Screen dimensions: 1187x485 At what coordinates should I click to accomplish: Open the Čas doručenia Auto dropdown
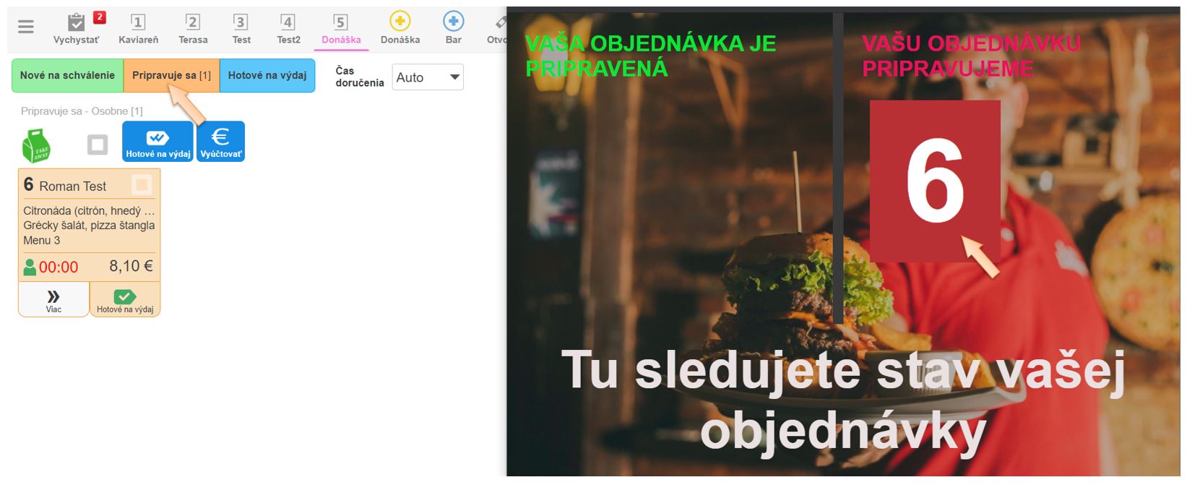[x=428, y=77]
